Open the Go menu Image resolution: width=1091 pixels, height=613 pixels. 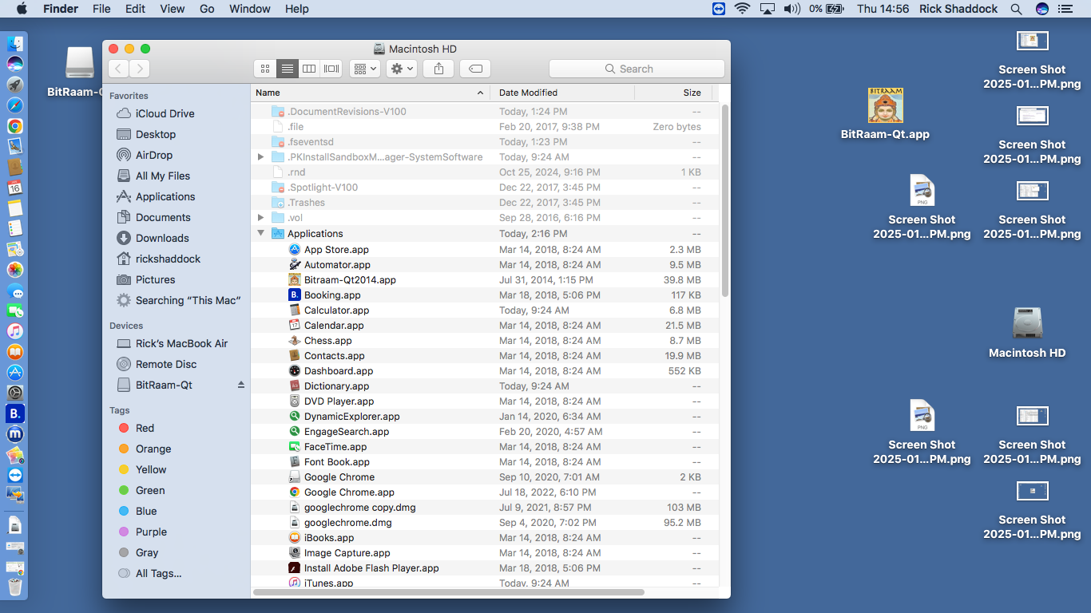(207, 9)
